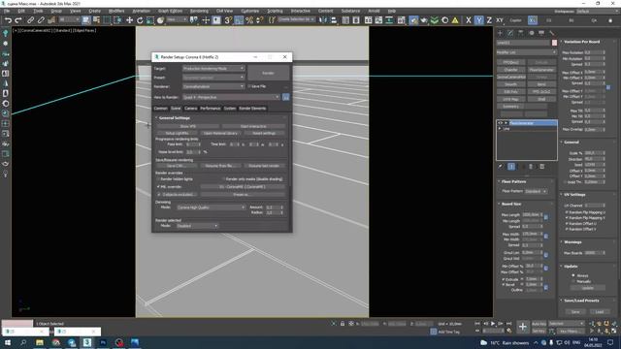Open the Hierarchy panel icon

521,33
